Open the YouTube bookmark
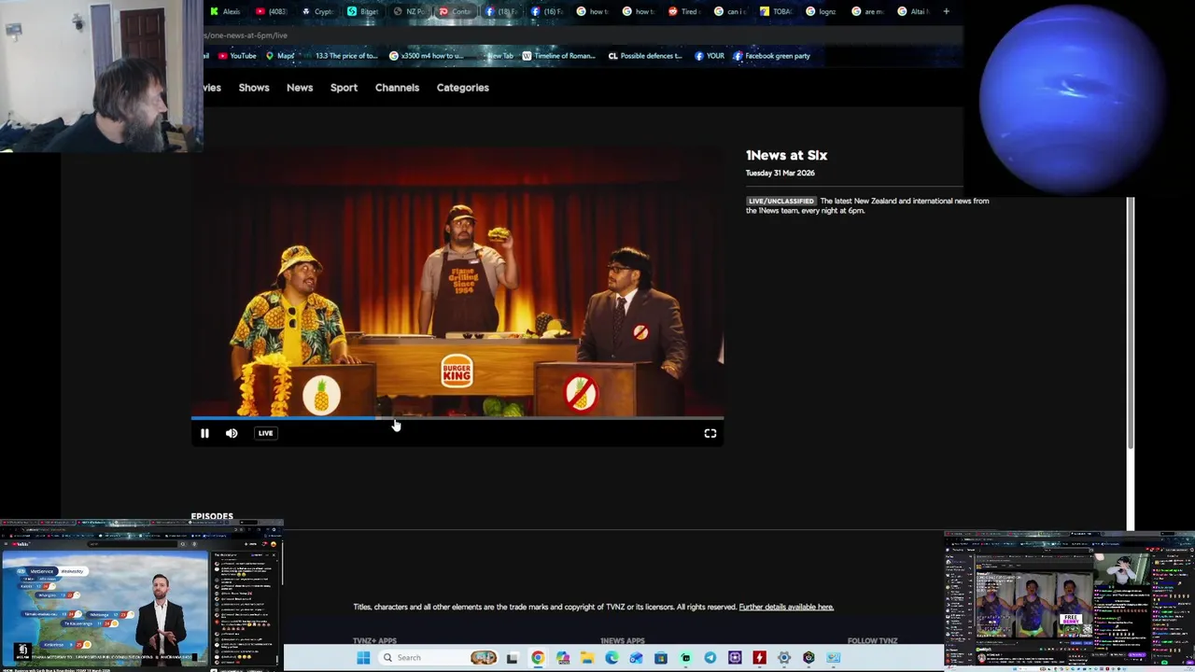Screen dimensions: 1195x672 [237, 56]
